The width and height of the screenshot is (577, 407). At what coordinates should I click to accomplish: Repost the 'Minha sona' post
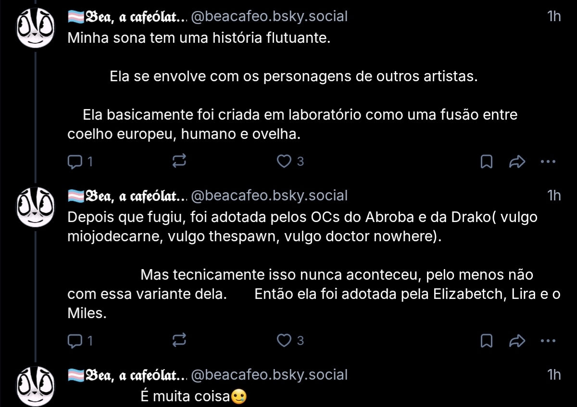tap(179, 162)
